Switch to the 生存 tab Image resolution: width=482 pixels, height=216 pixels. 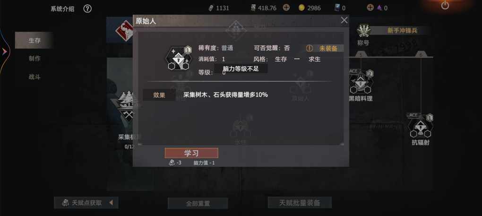tap(34, 40)
